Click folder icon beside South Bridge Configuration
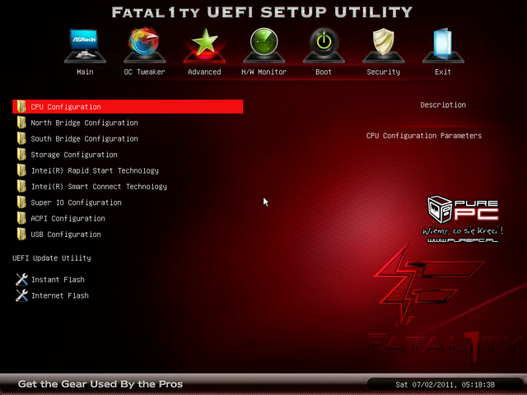The width and height of the screenshot is (527, 395). point(21,138)
